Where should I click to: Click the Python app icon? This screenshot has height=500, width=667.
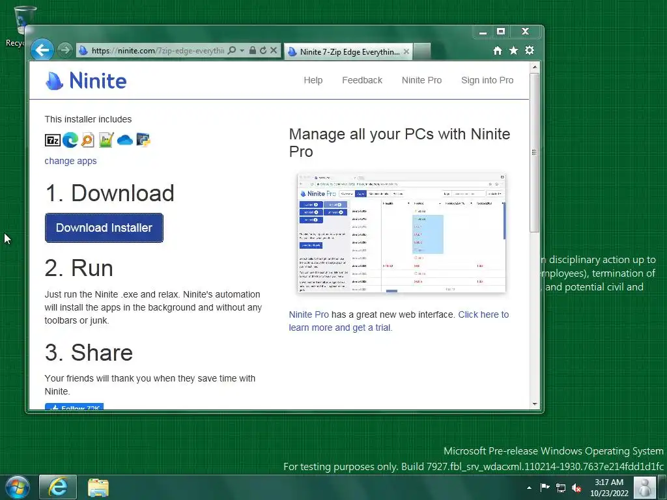pyautogui.click(x=143, y=140)
